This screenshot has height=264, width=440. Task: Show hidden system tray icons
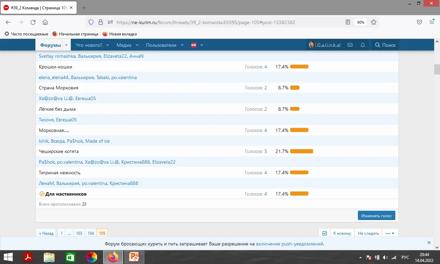tap(360, 257)
